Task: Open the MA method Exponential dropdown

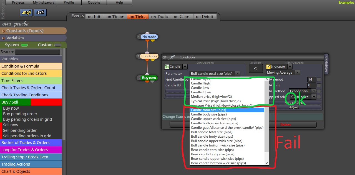Action: [302, 91]
